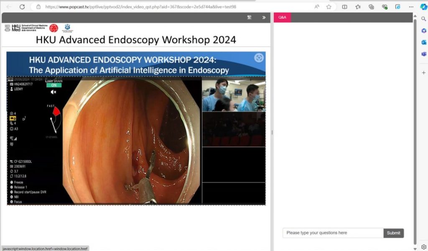Open Outlook in the sidebar
The height and width of the screenshot is (251, 428).
pyautogui.click(x=424, y=42)
